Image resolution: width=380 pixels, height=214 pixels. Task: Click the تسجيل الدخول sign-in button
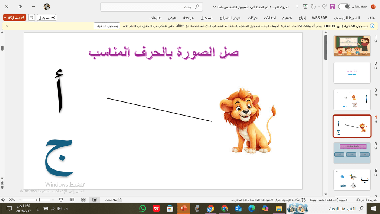tap(107, 26)
